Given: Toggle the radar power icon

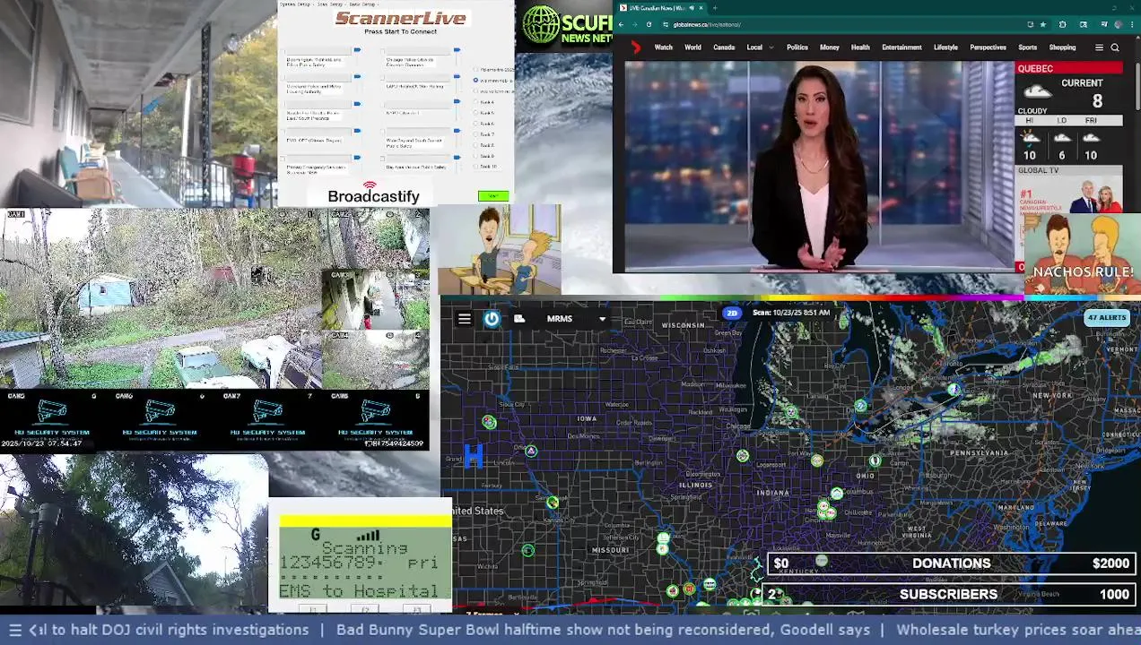Looking at the screenshot, I should [492, 319].
